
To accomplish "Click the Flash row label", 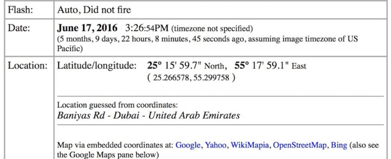I will [20, 10].
